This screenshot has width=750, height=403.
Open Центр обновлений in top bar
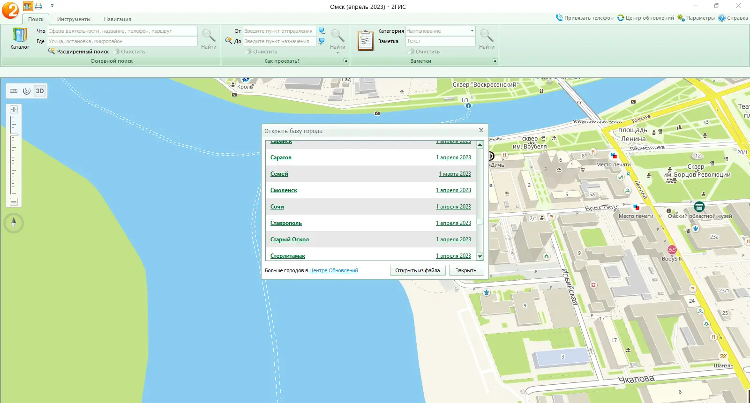(x=645, y=18)
